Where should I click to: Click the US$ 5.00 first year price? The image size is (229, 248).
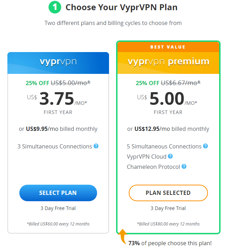point(167,99)
